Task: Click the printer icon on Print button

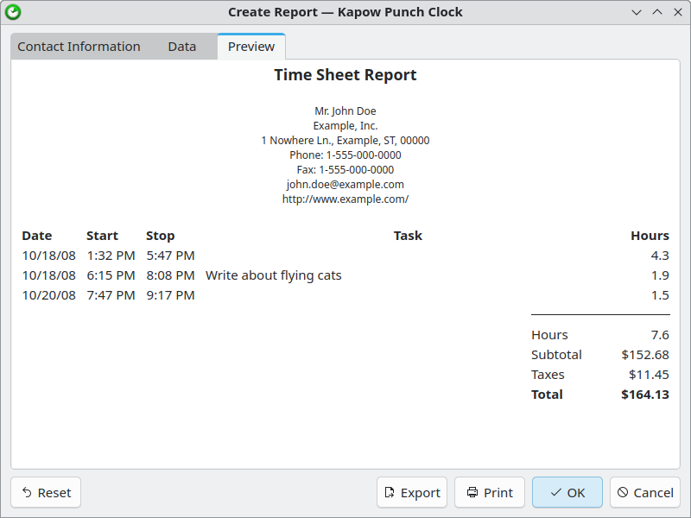Action: (x=472, y=493)
